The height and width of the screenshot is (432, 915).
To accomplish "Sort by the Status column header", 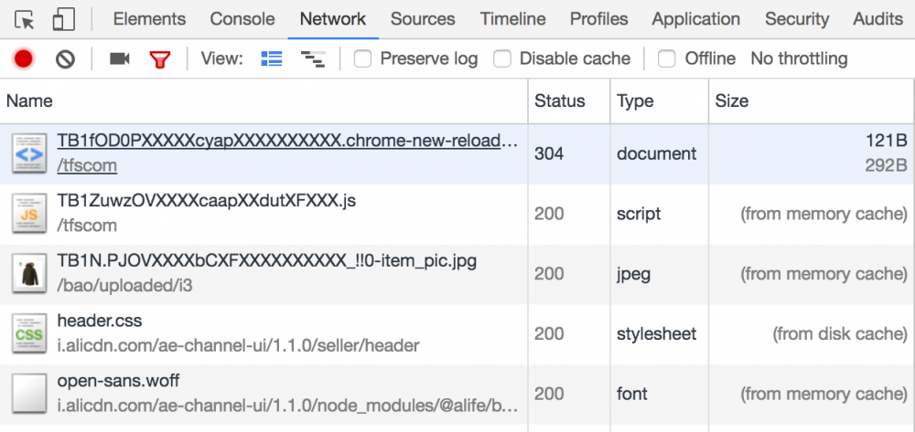I will (x=569, y=101).
